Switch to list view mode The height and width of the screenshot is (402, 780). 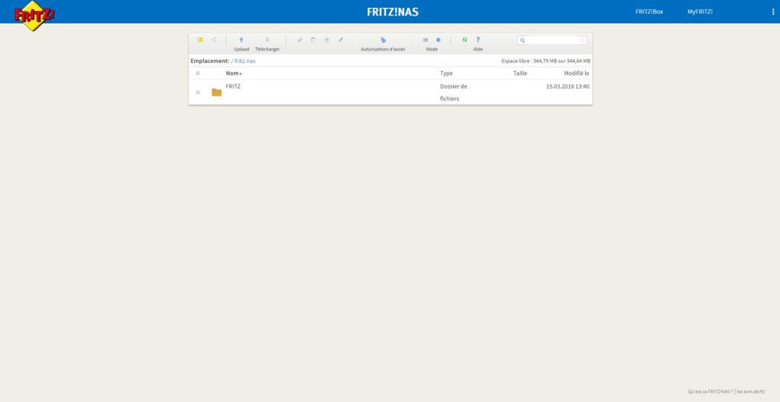[x=425, y=40]
